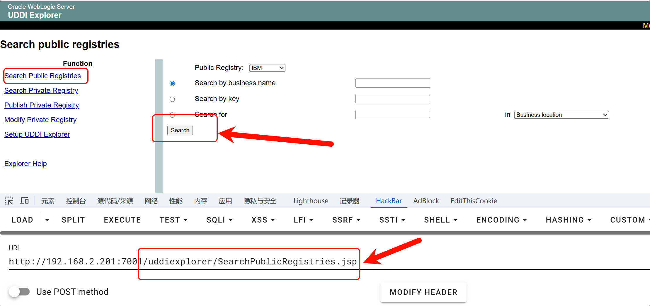Open the SSRF dropdown menu
The height and width of the screenshot is (306, 650).
(346, 220)
